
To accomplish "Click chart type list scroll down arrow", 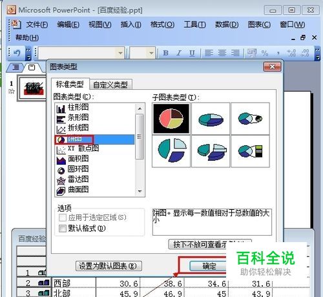I will pyautogui.click(x=140, y=191).
